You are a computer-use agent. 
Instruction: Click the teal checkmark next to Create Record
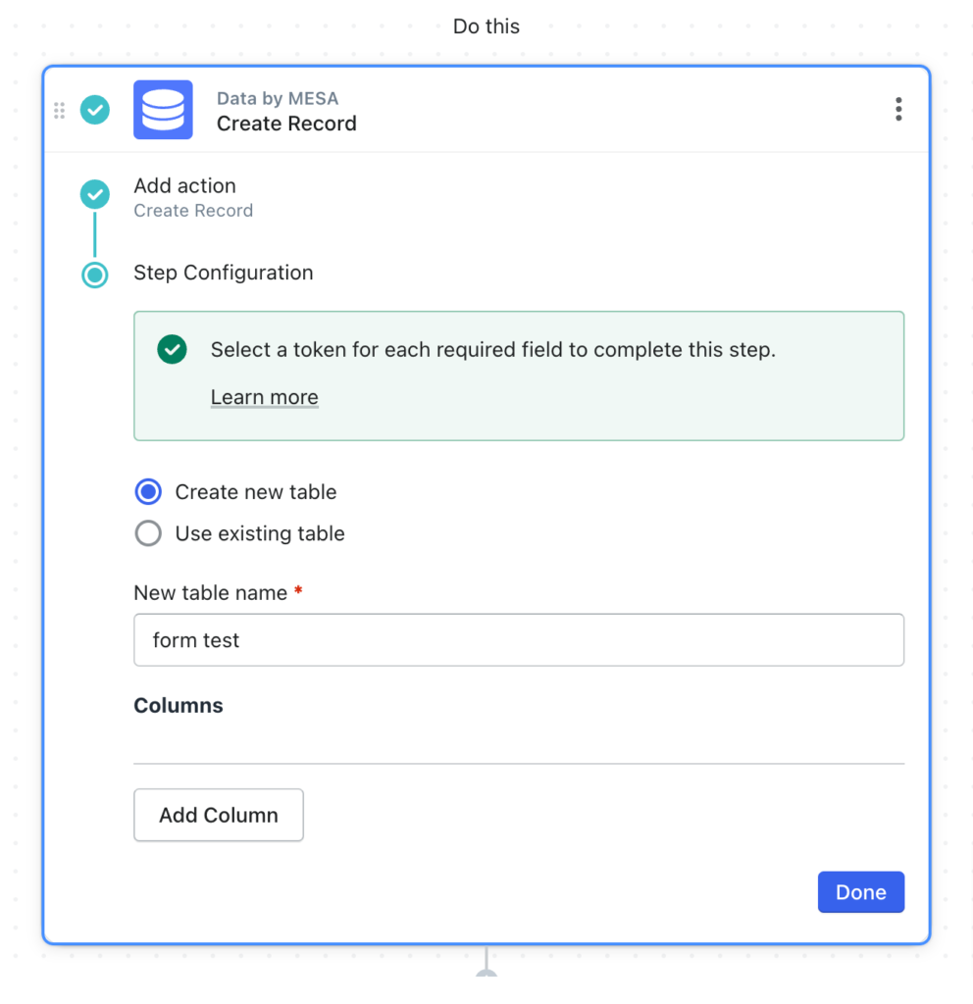click(94, 110)
